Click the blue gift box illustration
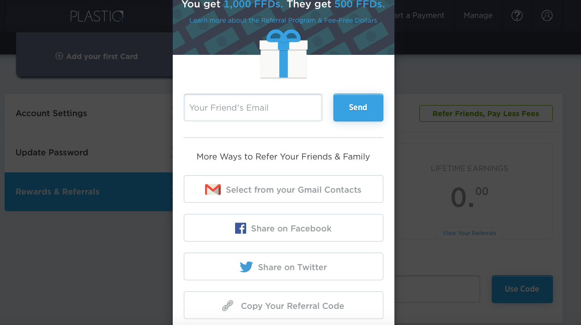581x325 pixels. (x=283, y=54)
